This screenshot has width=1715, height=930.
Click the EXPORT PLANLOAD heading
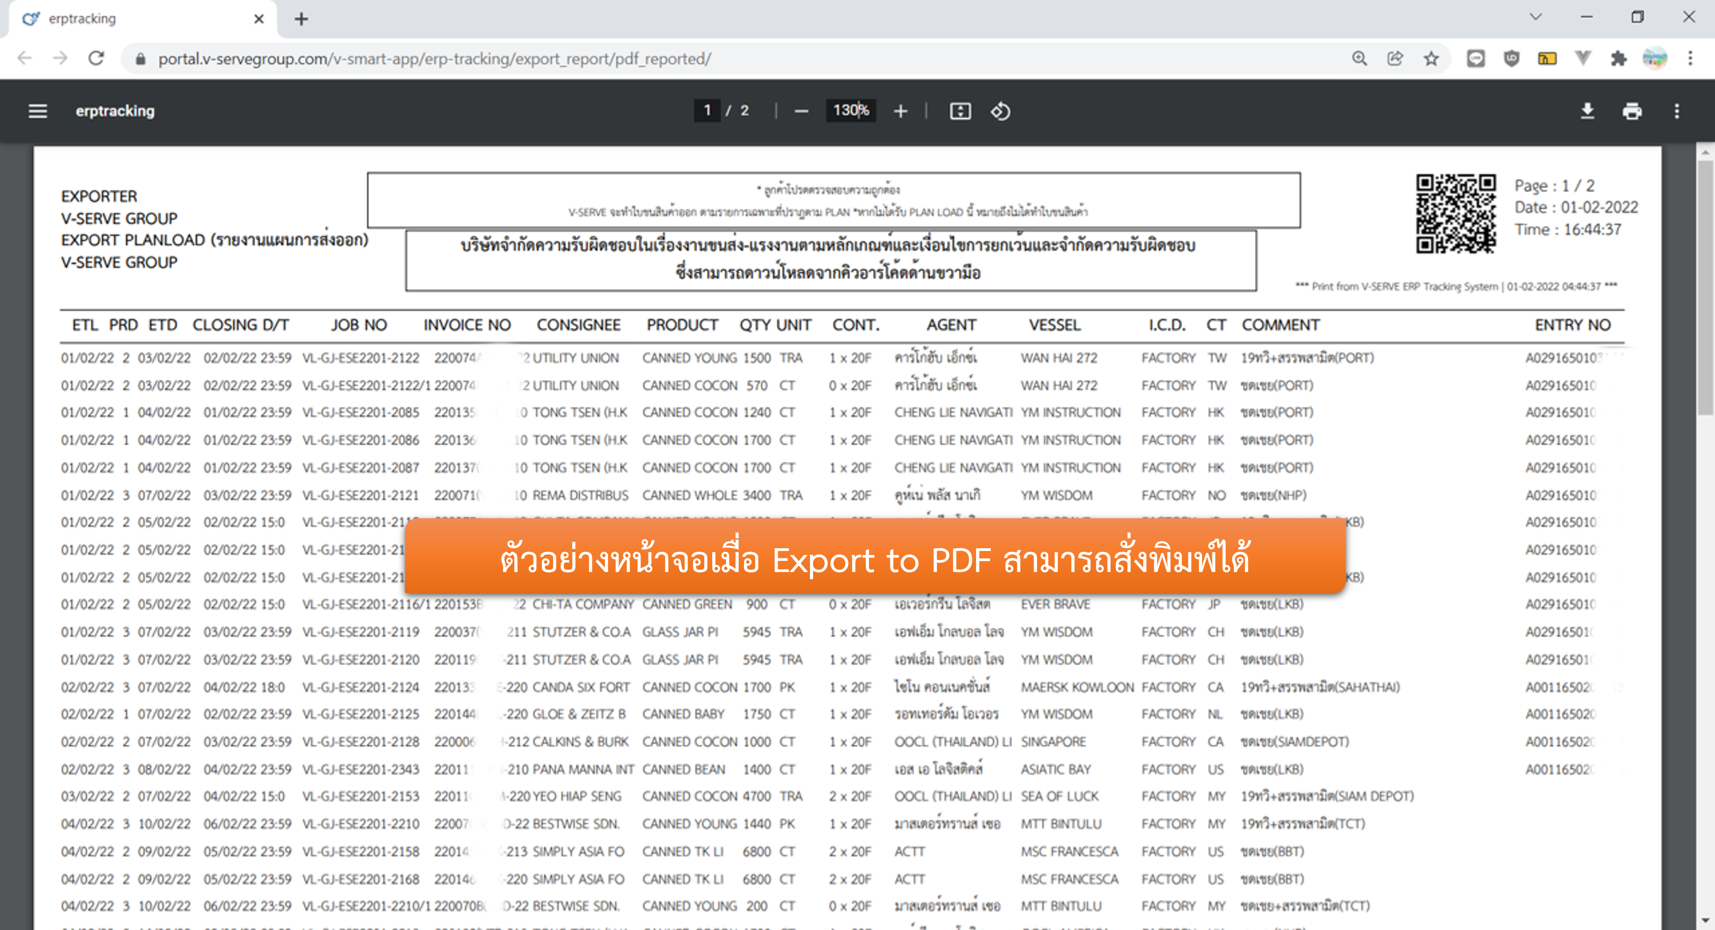click(214, 240)
